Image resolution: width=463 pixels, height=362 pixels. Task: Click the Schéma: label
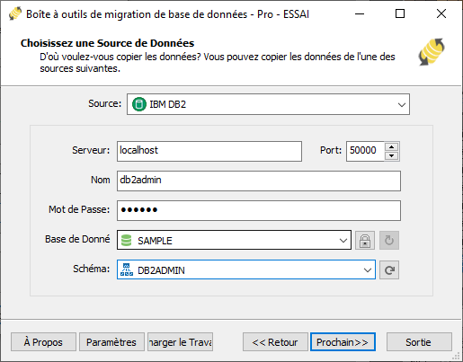(92, 269)
